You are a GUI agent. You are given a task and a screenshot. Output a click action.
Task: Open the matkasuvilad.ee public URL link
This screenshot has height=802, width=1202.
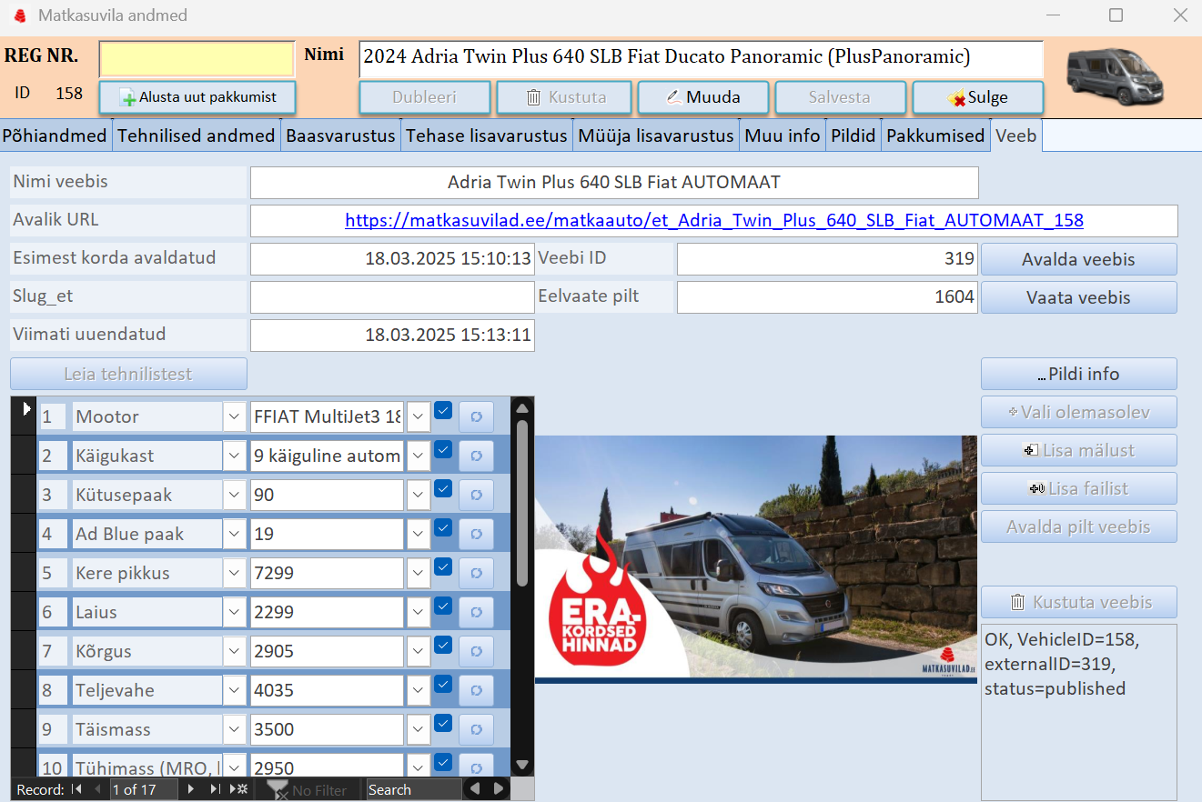click(x=714, y=220)
